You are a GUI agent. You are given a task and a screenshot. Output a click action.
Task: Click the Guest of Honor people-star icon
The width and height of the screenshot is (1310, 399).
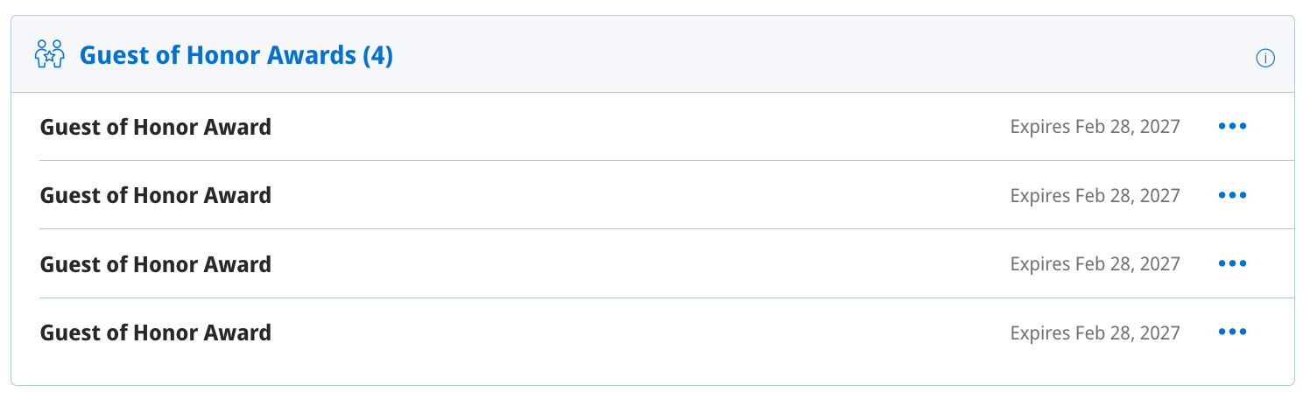[x=49, y=54]
